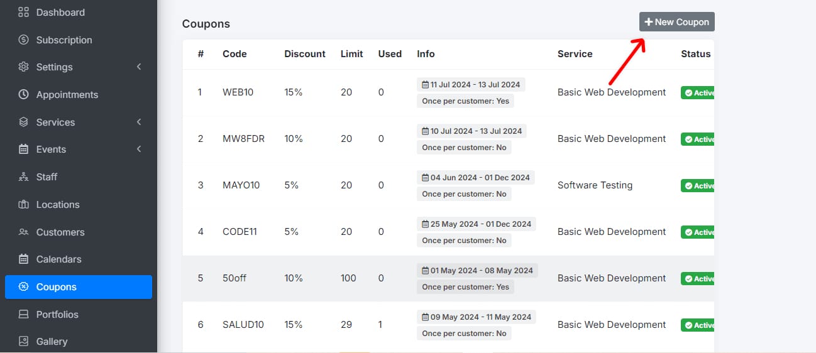The height and width of the screenshot is (353, 816).
Task: Click the Gallery image icon
Action: pyautogui.click(x=24, y=342)
